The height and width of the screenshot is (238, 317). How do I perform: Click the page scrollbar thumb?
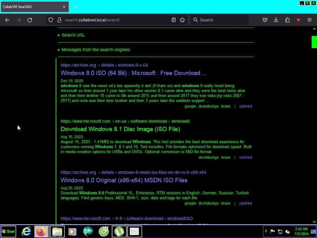pyautogui.click(x=314, y=42)
